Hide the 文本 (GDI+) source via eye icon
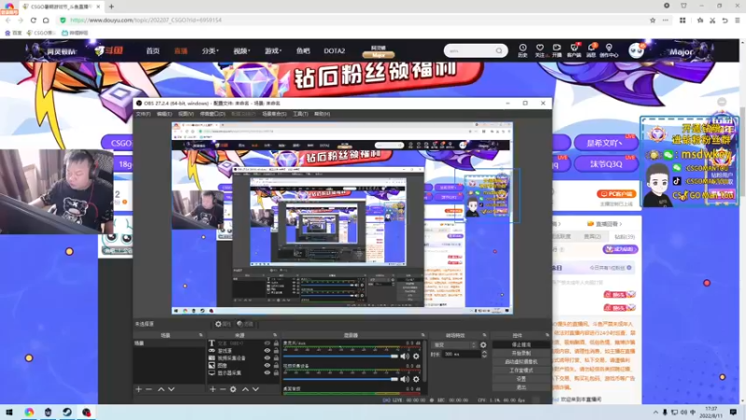Image resolution: width=746 pixels, height=420 pixels. [x=267, y=343]
